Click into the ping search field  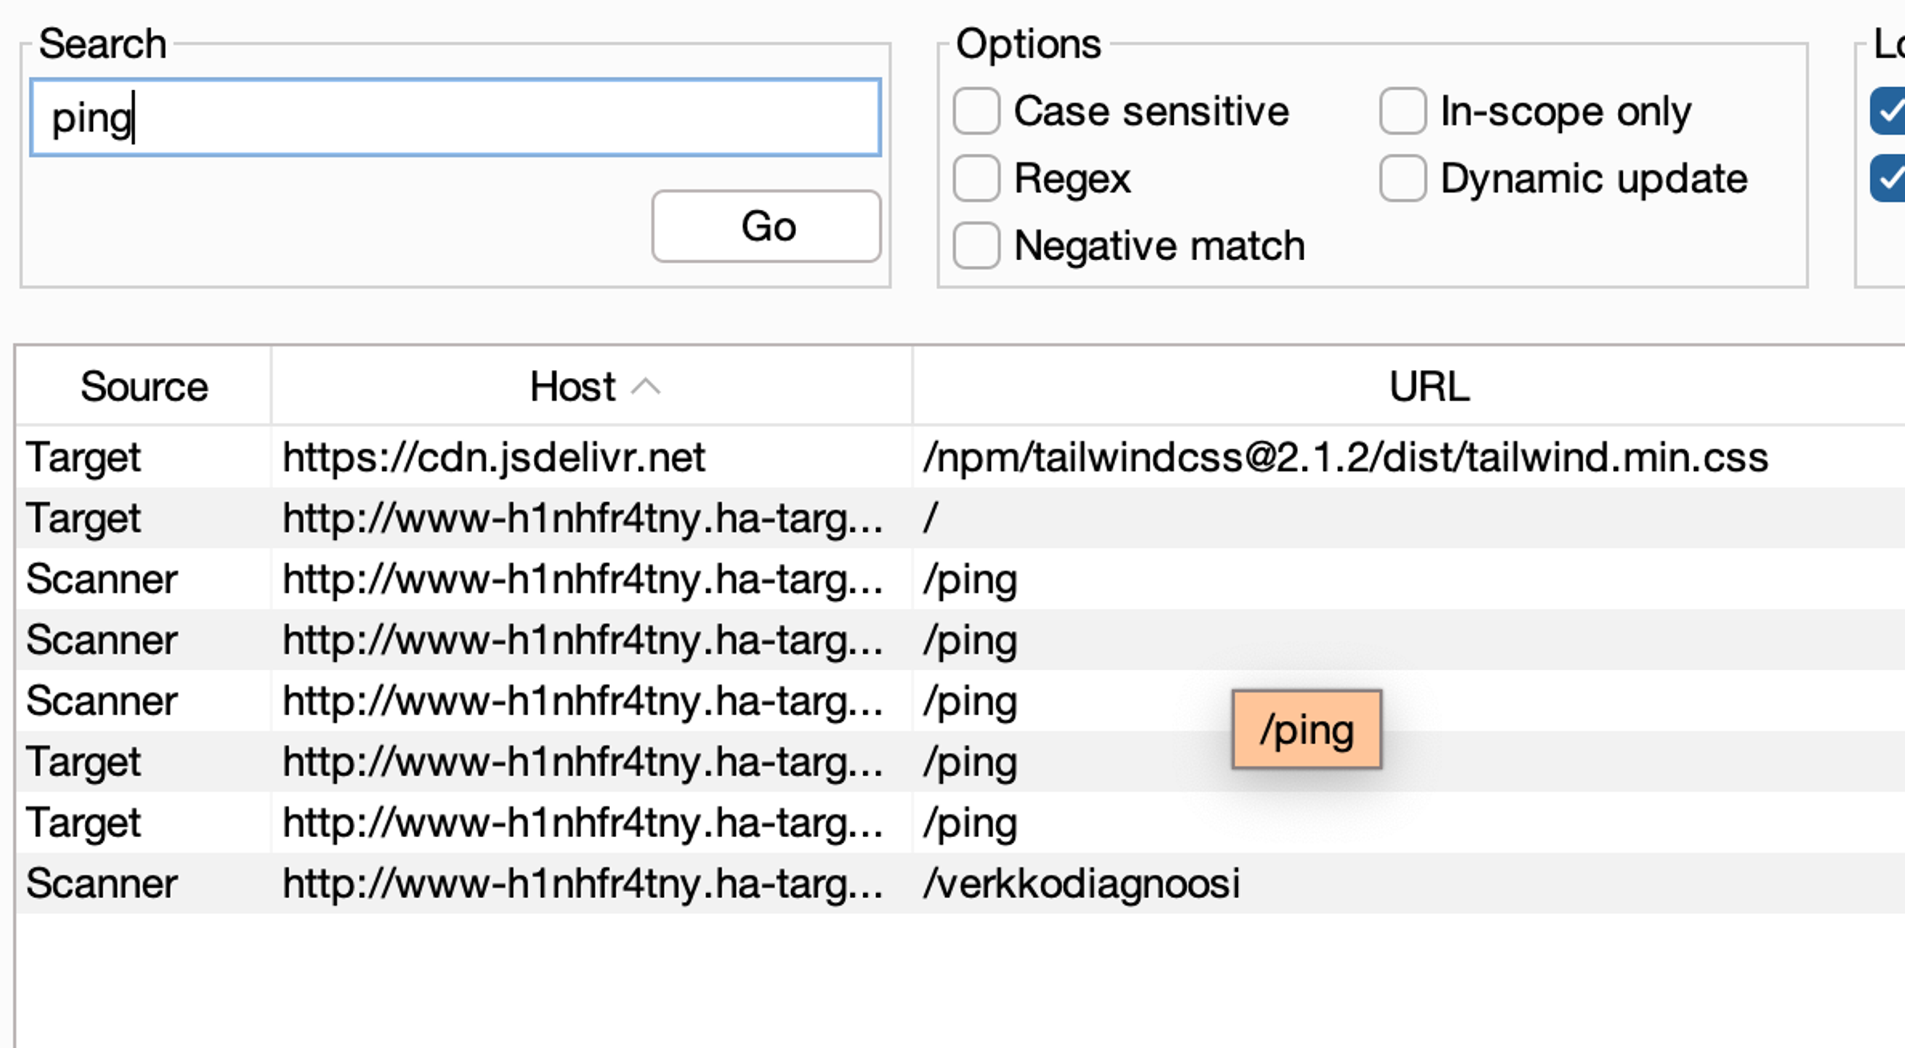click(455, 118)
